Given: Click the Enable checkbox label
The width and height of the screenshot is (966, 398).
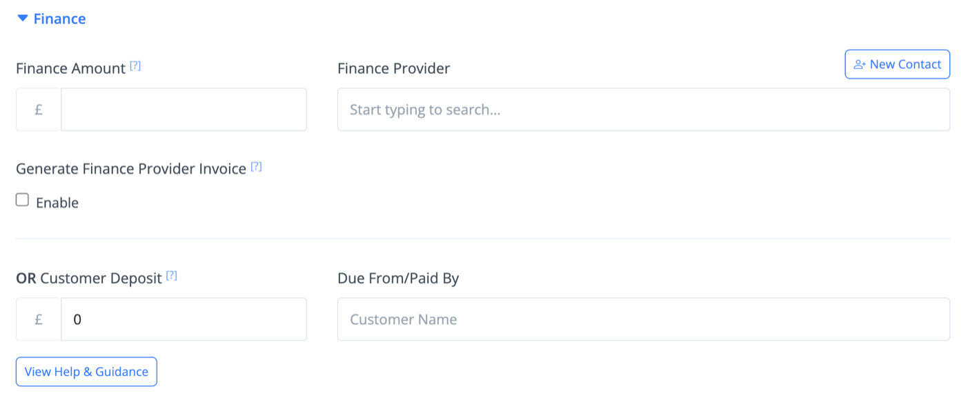Looking at the screenshot, I should pyautogui.click(x=57, y=203).
